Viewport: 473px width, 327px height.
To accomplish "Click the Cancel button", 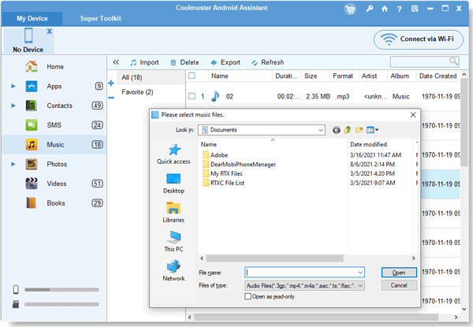I will (x=399, y=285).
